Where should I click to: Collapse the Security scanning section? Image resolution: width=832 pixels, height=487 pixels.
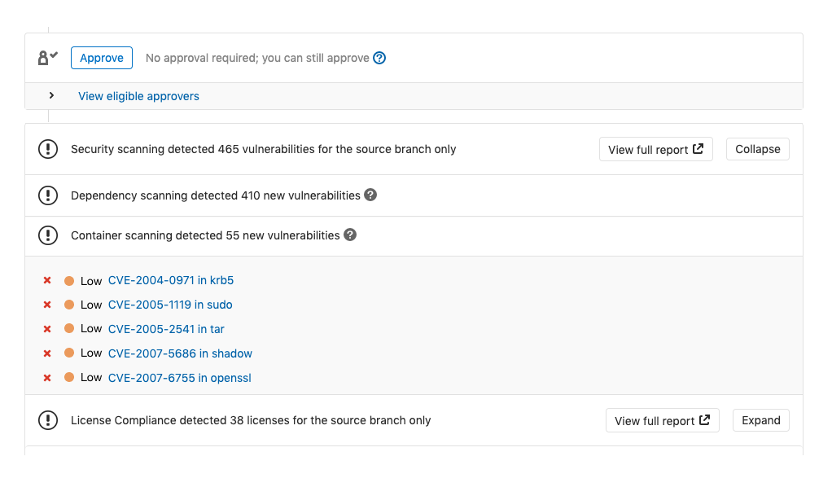coord(757,149)
